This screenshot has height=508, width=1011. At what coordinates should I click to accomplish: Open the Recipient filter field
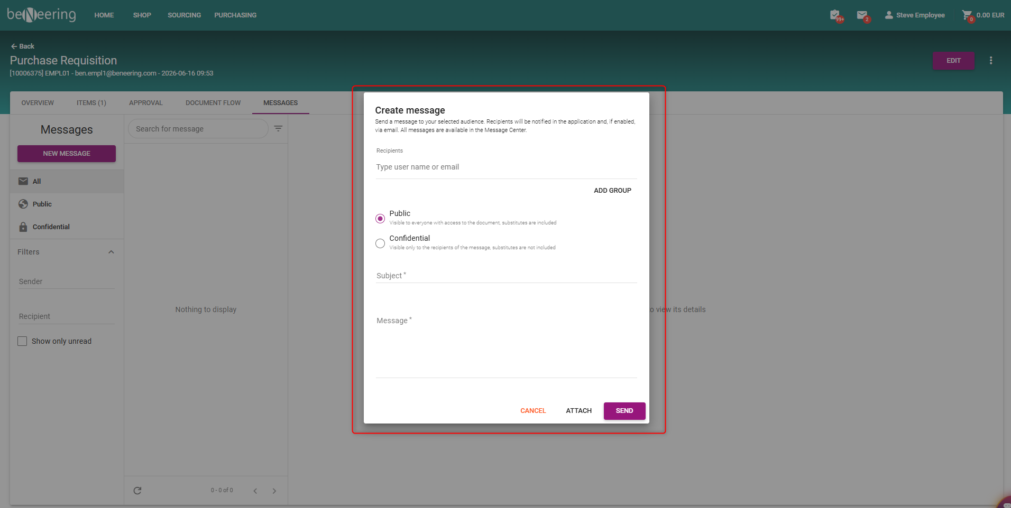coord(67,316)
